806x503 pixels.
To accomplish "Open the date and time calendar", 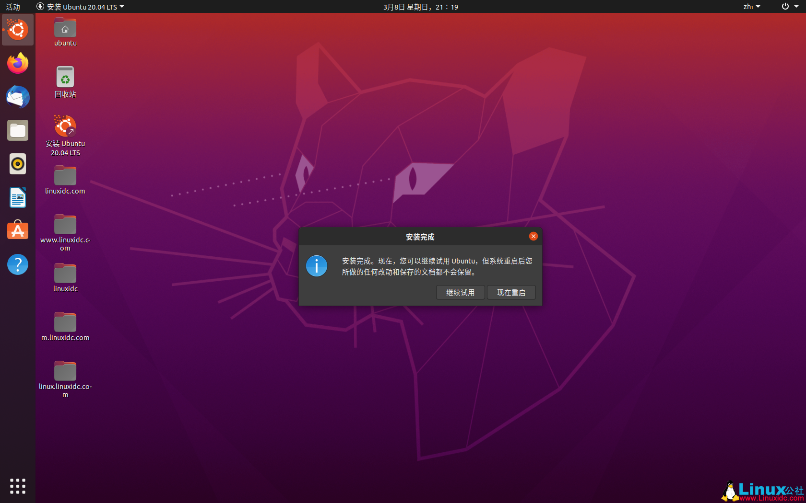I will [421, 7].
